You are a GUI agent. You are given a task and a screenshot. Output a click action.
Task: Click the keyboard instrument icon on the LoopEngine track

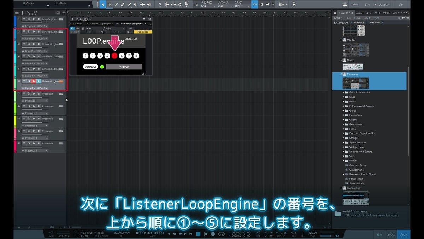click(x=62, y=19)
